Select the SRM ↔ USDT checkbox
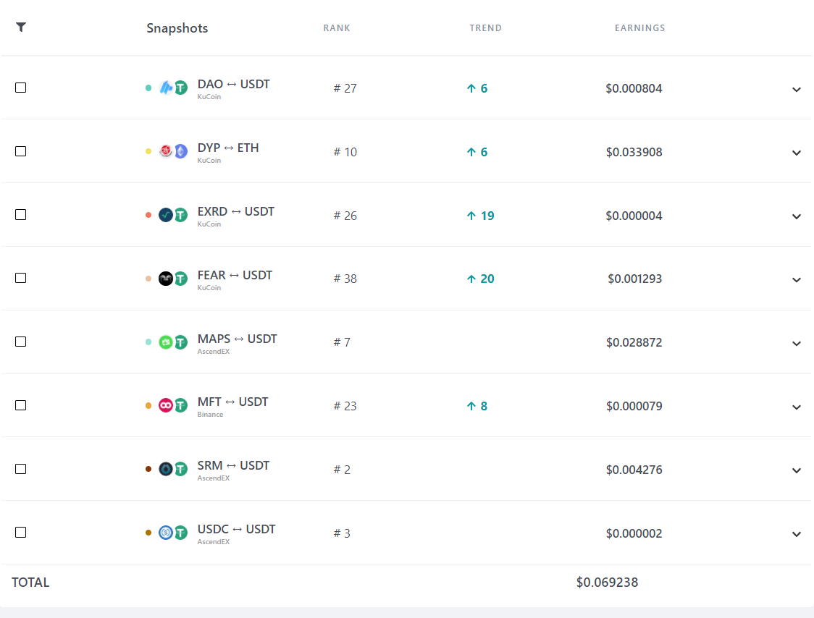 [21, 469]
